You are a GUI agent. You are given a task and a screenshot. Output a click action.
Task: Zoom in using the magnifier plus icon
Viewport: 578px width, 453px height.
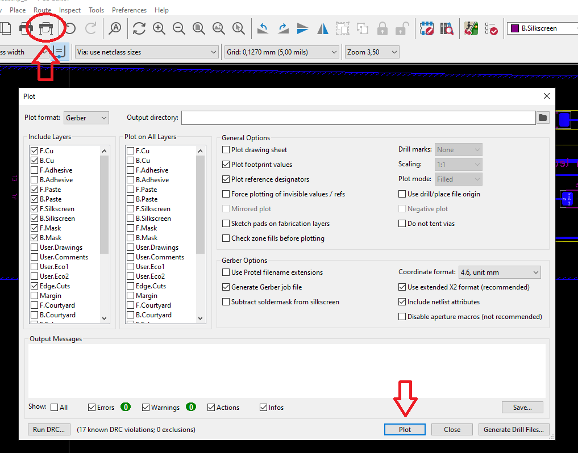coord(159,28)
